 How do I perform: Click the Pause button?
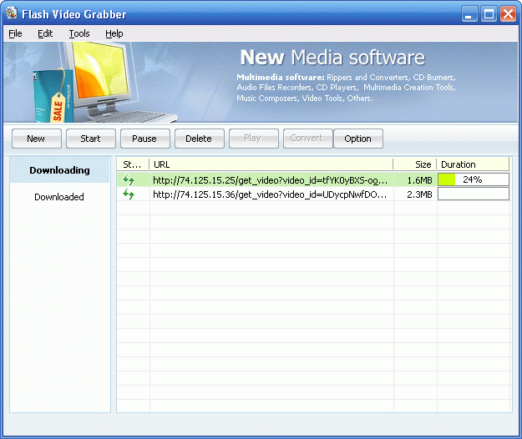[x=145, y=139]
